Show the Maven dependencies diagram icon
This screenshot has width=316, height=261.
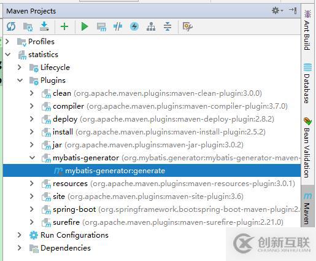point(151,26)
